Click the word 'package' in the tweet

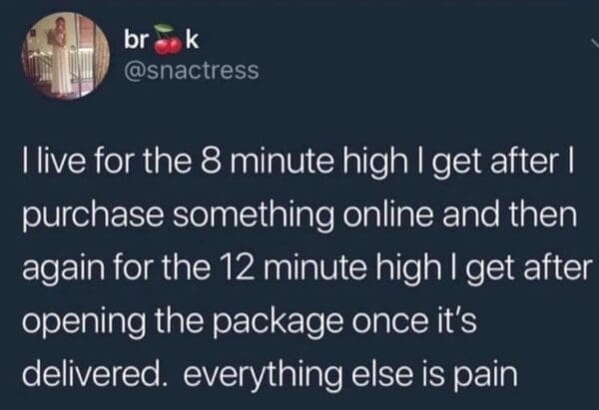(x=280, y=322)
